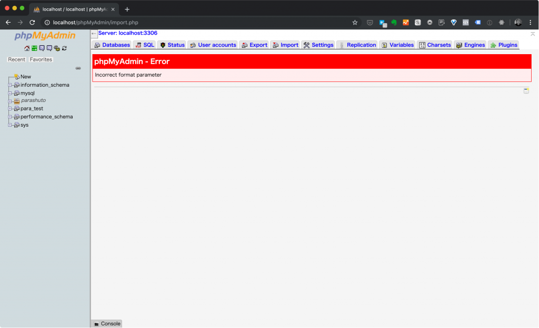
Task: Click the Home icon in the sidebar
Action: pos(27,48)
